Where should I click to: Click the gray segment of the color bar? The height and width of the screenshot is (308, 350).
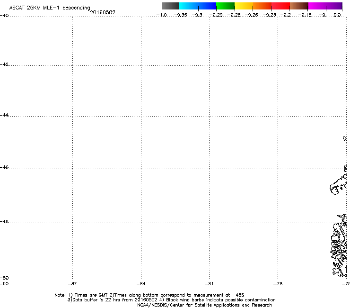[171, 6]
